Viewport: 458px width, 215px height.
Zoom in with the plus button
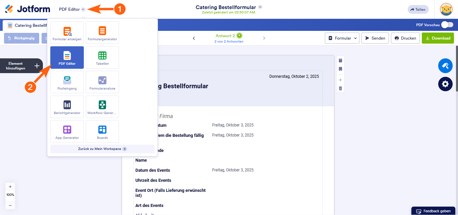coord(10,187)
